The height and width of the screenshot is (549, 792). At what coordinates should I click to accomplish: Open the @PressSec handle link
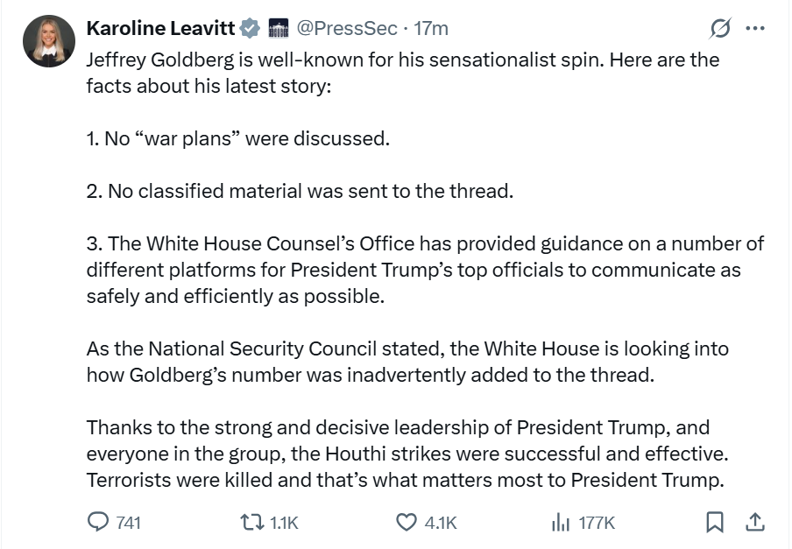click(x=350, y=28)
